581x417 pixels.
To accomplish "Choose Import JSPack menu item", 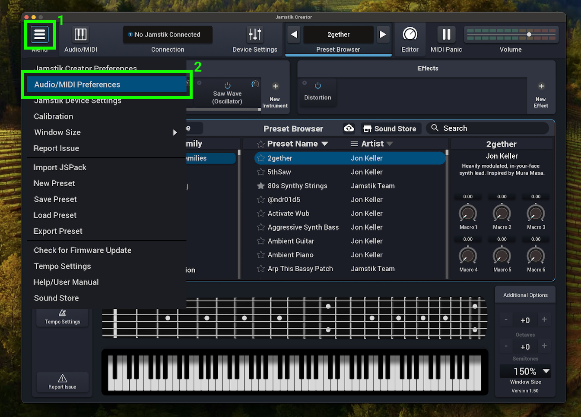I will 107,167.
